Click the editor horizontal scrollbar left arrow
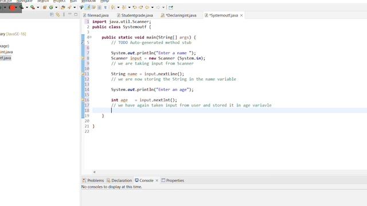This screenshot has width=367, height=206. coord(94,172)
